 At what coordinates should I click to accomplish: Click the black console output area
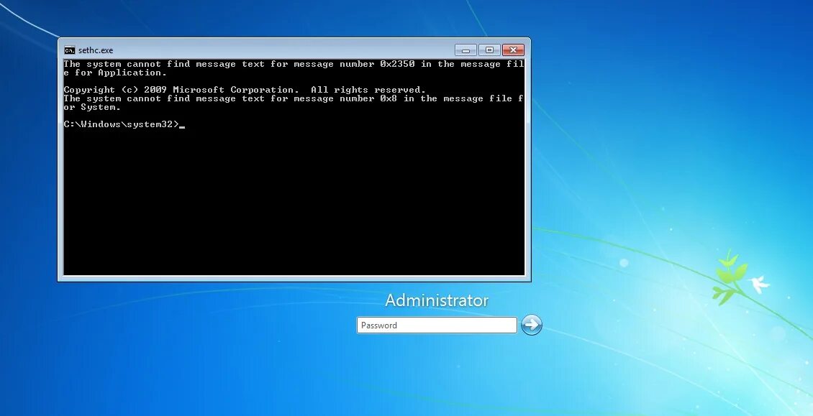pos(288,201)
